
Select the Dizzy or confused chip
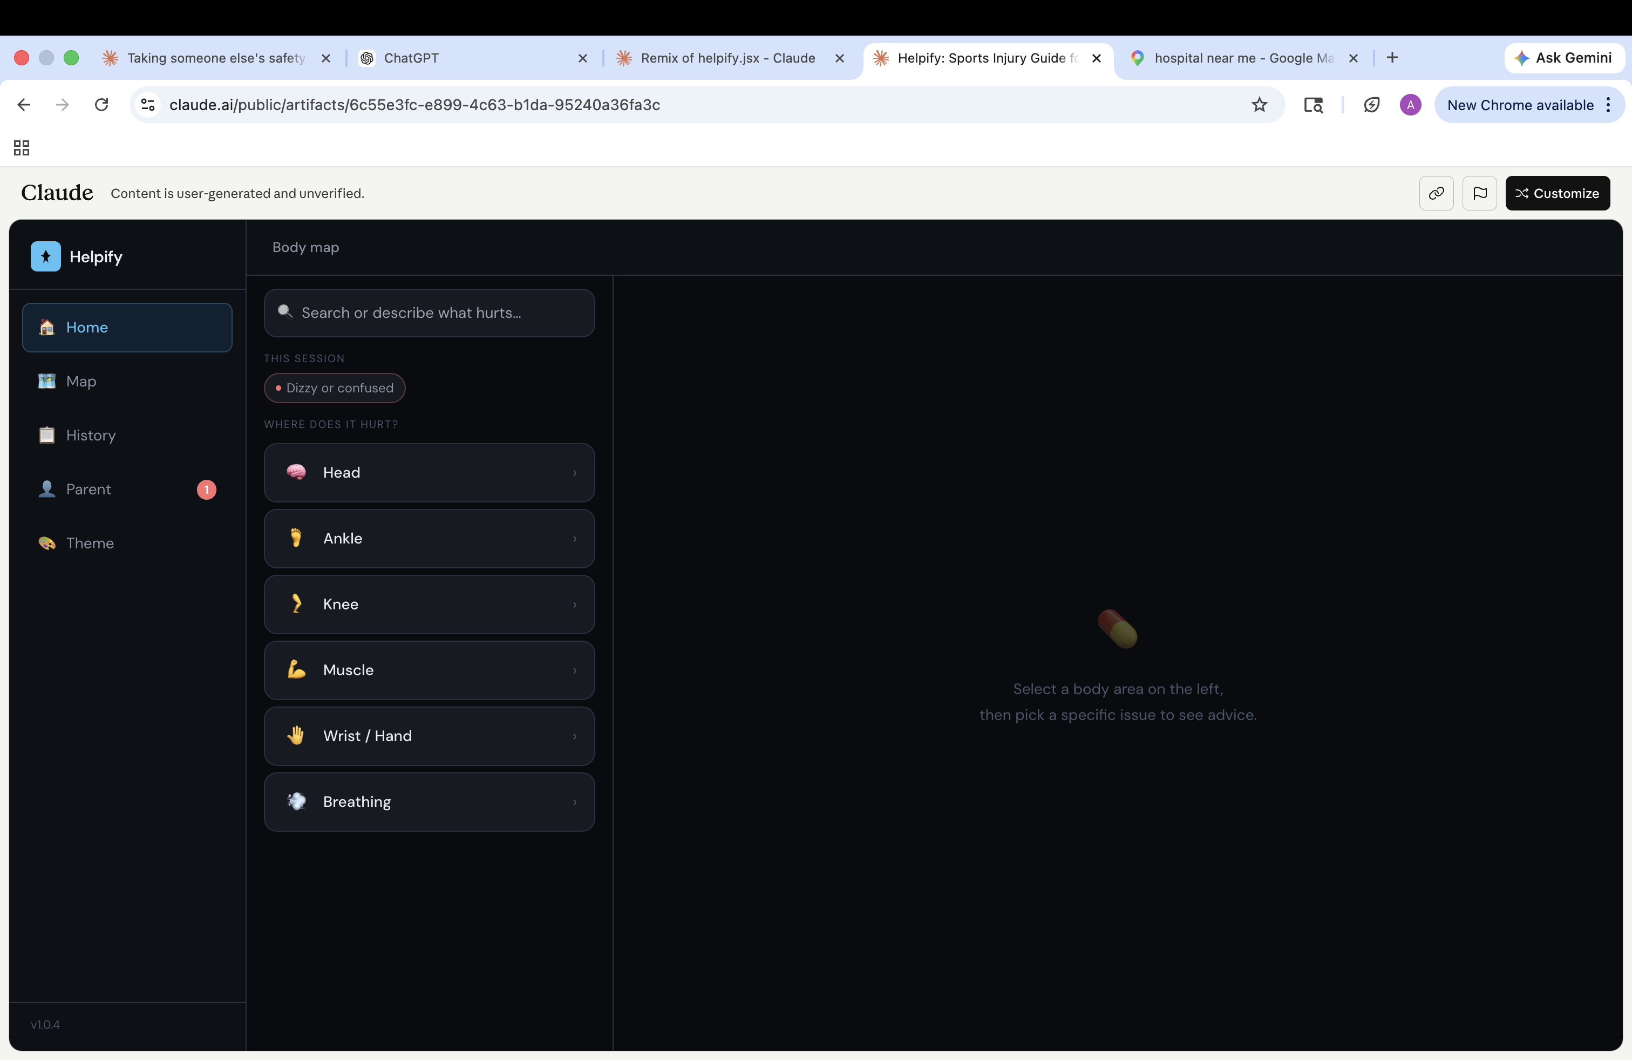[335, 388]
